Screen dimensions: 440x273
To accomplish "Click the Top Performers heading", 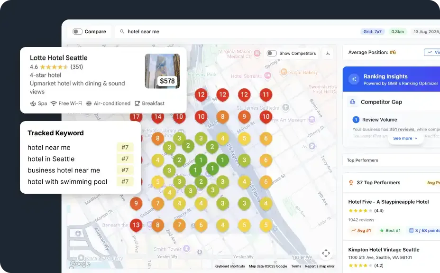I will [x=362, y=160].
